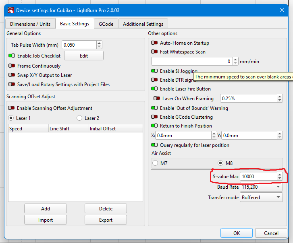Select M7 air assist radio button
This screenshot has width=293, height=243.
pyautogui.click(x=155, y=163)
